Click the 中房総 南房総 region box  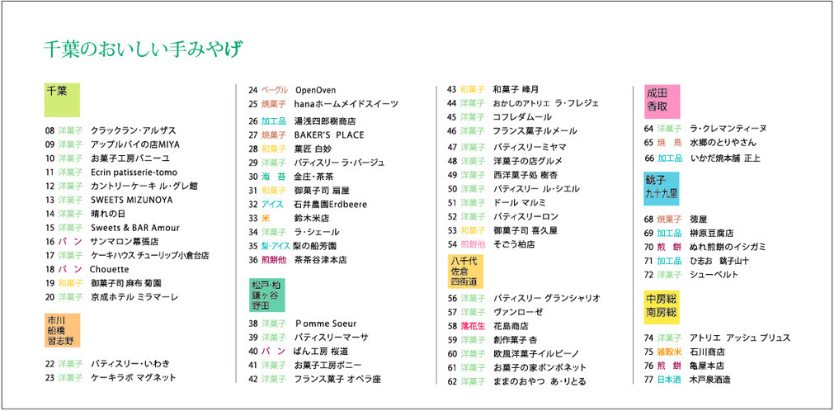662,307
